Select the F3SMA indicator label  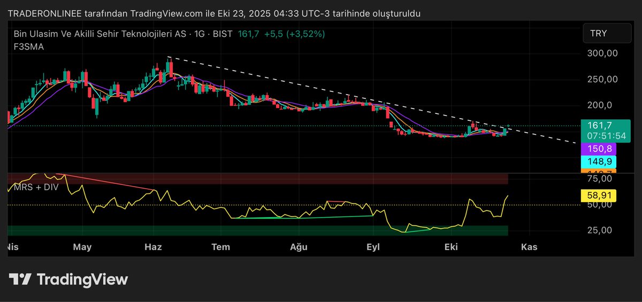[x=29, y=47]
